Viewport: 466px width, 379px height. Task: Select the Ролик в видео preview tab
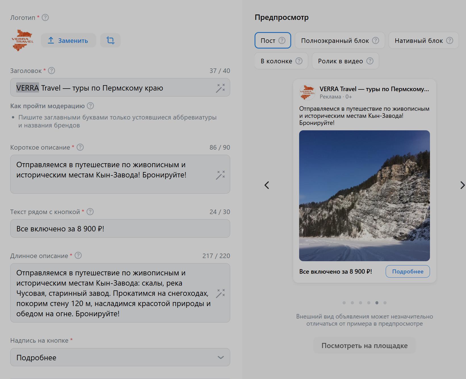click(345, 61)
